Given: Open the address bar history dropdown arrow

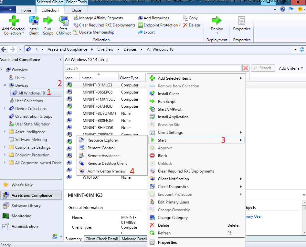Looking at the screenshot, I should click(295, 49).
